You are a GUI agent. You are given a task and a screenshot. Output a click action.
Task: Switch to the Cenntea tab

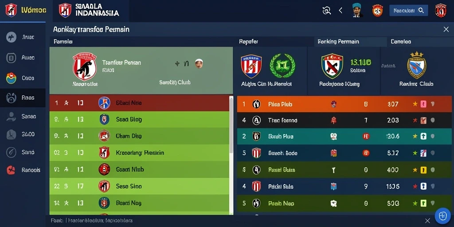tap(401, 42)
